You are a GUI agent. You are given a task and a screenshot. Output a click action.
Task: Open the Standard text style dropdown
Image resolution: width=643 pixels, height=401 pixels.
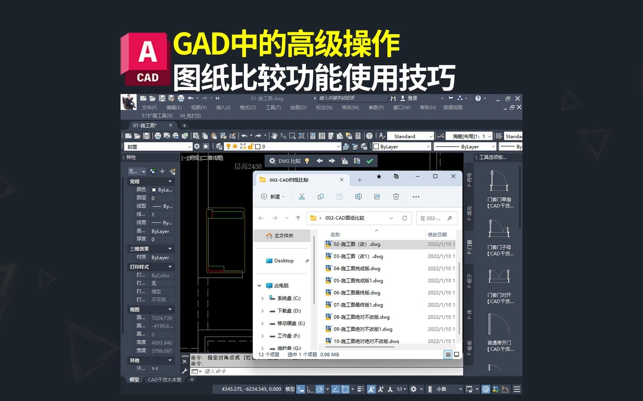point(410,136)
